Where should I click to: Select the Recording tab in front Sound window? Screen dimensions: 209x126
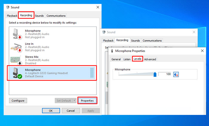click(26, 15)
